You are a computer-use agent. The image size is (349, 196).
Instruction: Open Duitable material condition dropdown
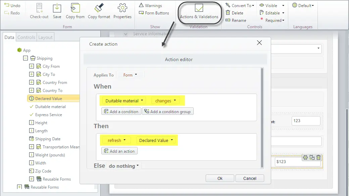tap(124, 101)
